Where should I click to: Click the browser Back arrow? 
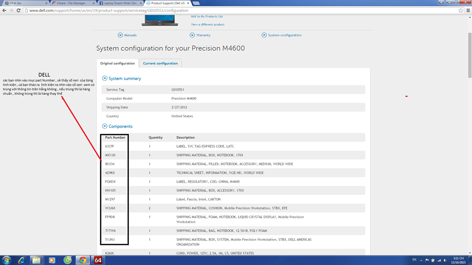[4, 10]
